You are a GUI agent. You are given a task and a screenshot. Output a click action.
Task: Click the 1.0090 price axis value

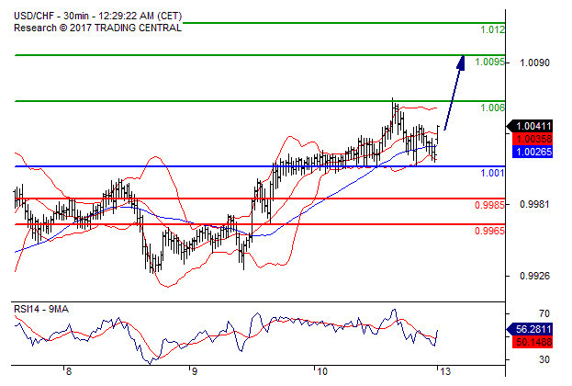[x=534, y=62]
